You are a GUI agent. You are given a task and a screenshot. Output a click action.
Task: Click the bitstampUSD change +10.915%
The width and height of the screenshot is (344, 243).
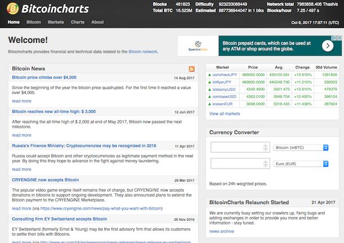click(x=303, y=90)
